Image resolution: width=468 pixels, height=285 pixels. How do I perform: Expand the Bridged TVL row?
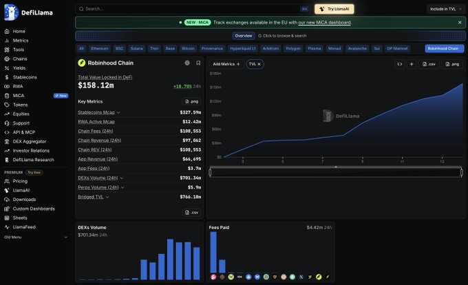[107, 197]
